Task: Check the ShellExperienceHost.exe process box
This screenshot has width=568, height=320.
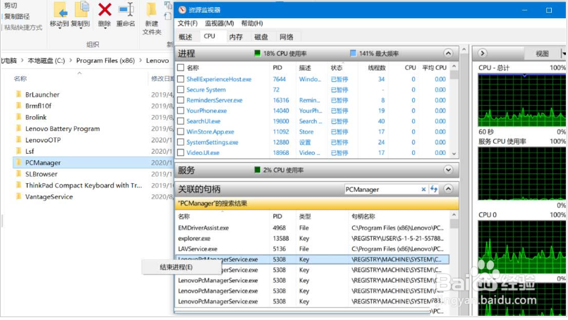Action: (181, 79)
